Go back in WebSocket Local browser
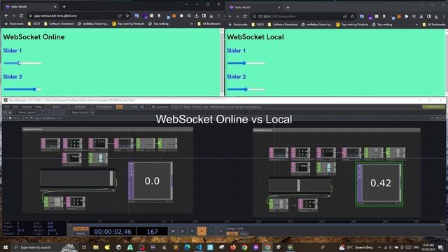448x252 pixels. [x=230, y=16]
